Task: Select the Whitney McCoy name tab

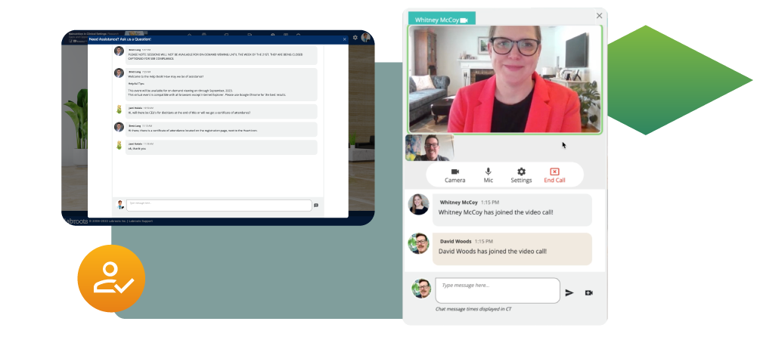Action: pyautogui.click(x=442, y=20)
